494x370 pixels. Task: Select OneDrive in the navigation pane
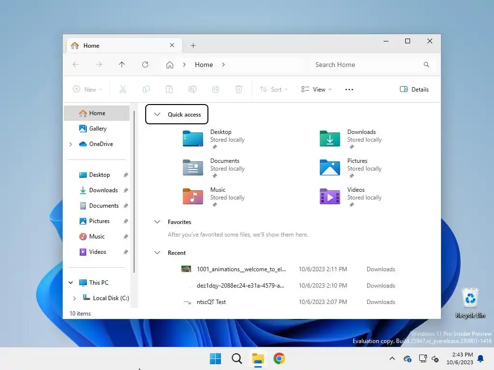click(96, 144)
